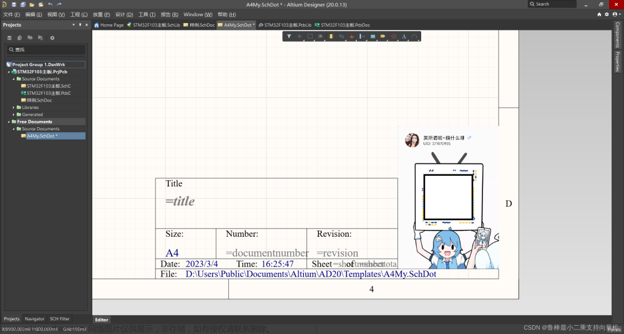Collapse the STM32F103主板.PrjPcb project node

tap(9, 72)
